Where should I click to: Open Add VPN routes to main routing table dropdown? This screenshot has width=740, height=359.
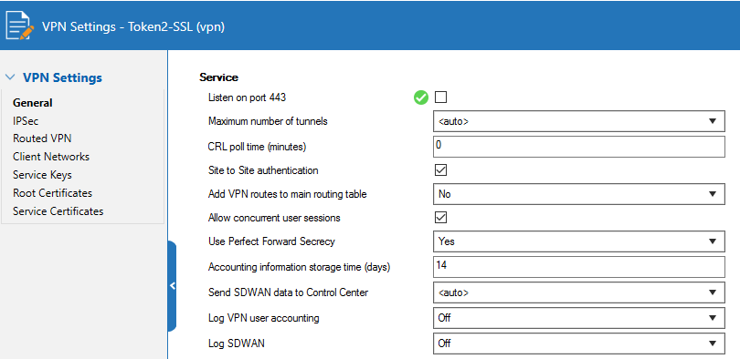(x=579, y=194)
